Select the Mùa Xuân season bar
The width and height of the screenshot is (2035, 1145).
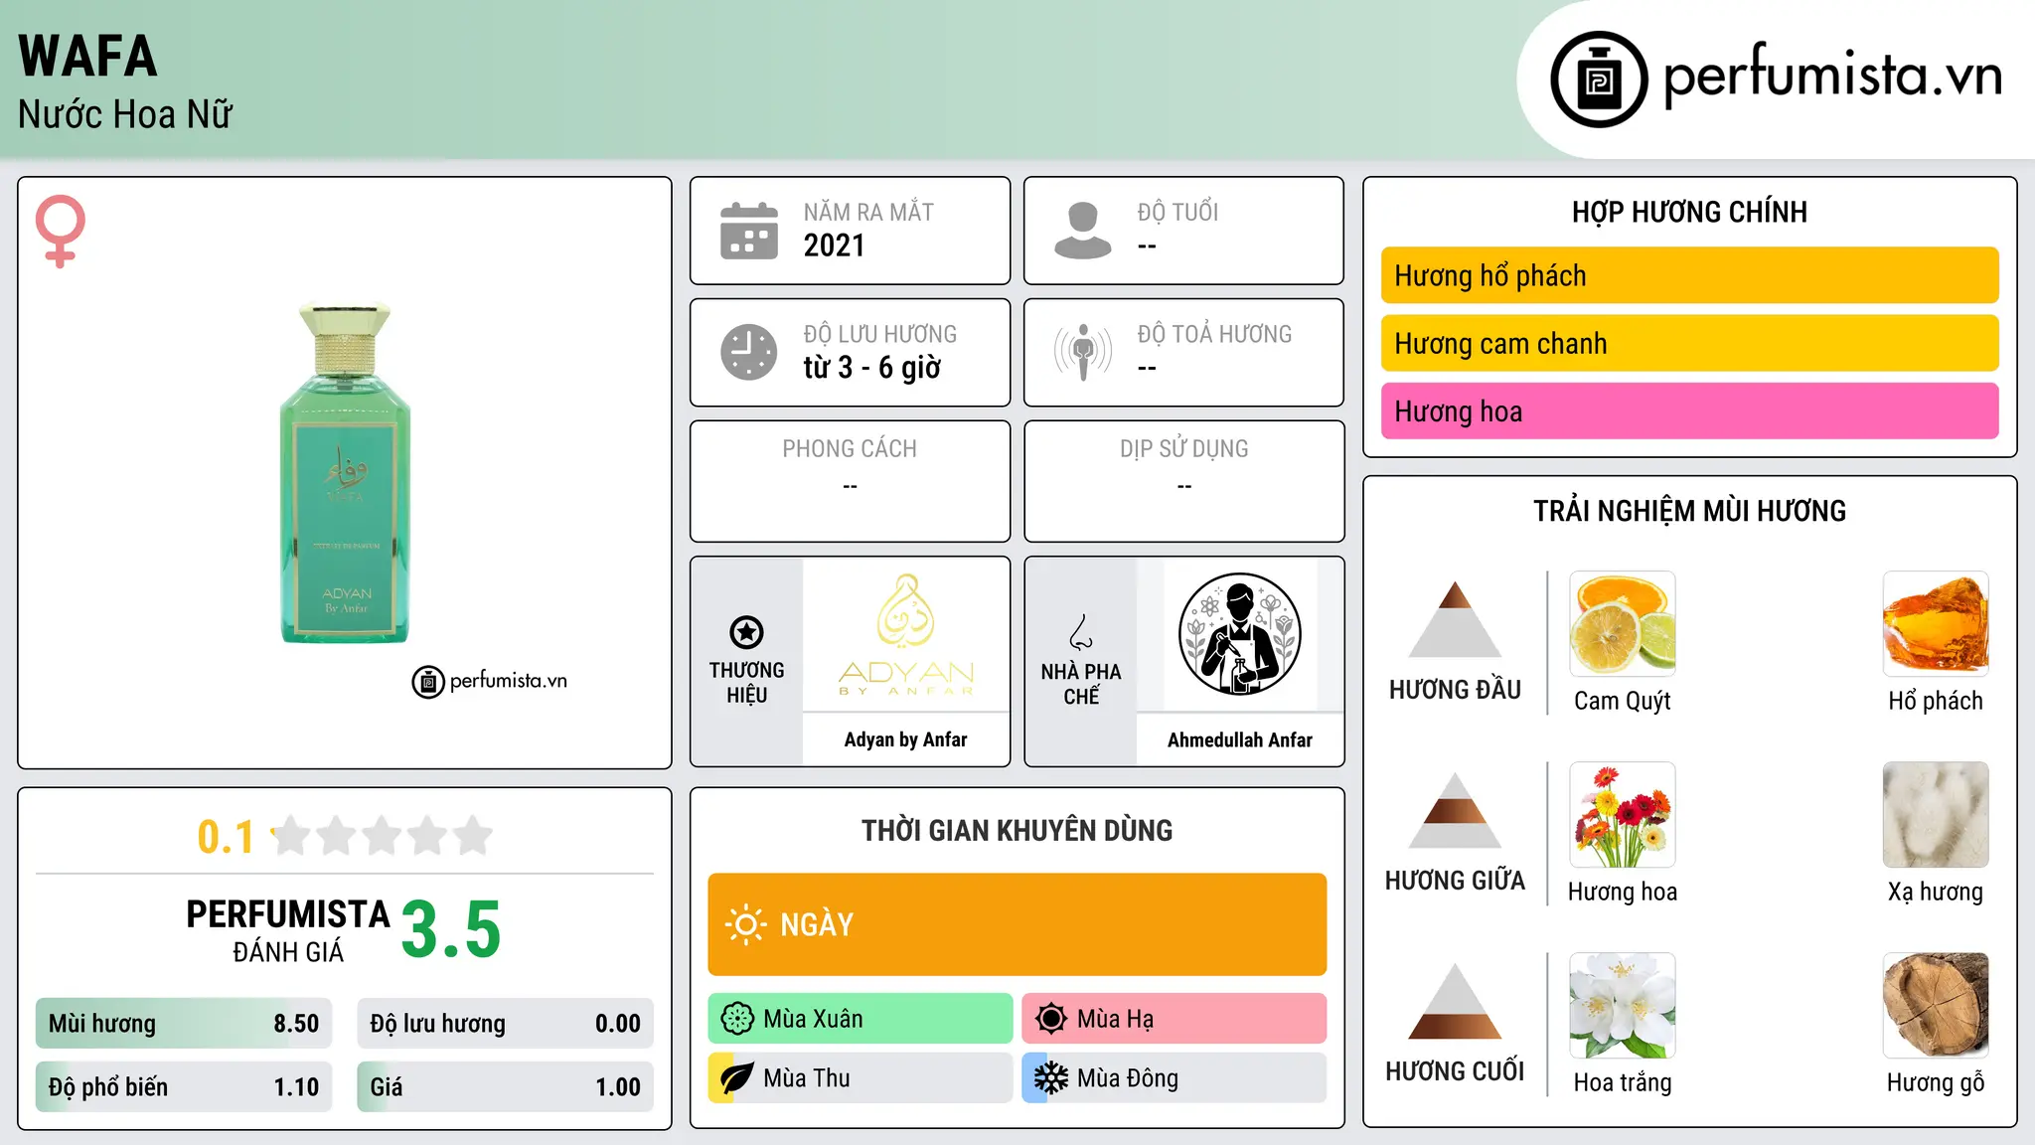pos(861,1019)
